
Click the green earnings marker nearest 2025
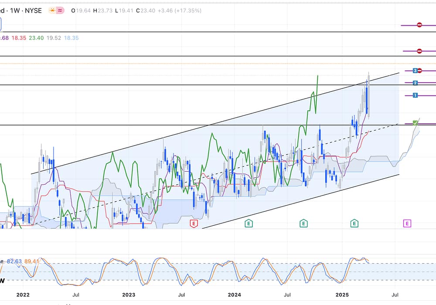354,224
